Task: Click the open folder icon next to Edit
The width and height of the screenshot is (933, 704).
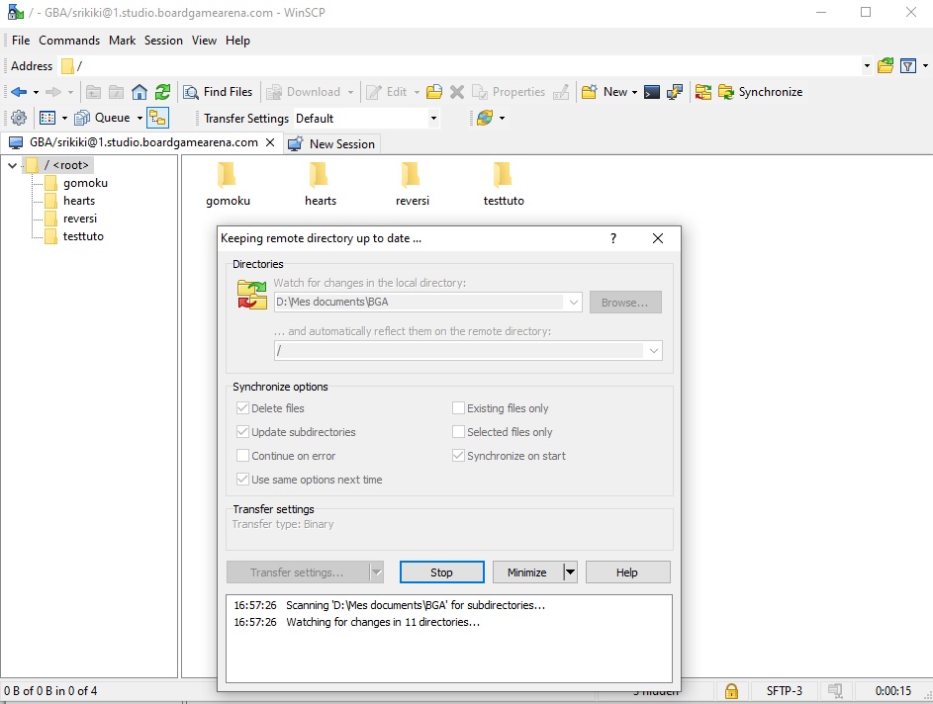Action: pos(434,92)
